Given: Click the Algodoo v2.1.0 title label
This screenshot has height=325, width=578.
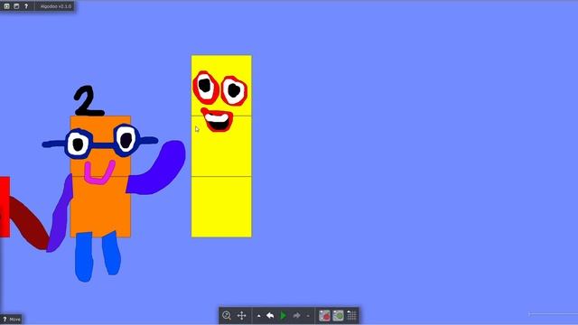Looking at the screenshot, I should 56,6.
